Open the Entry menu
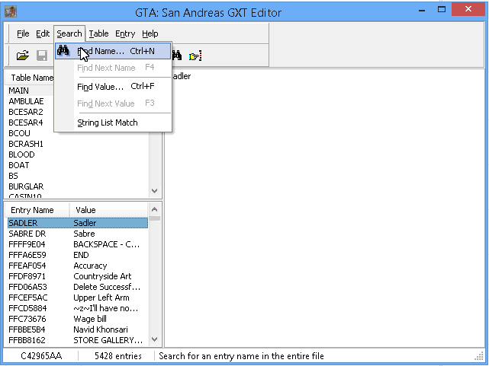Screen dimensions: 489x366 click(x=125, y=33)
